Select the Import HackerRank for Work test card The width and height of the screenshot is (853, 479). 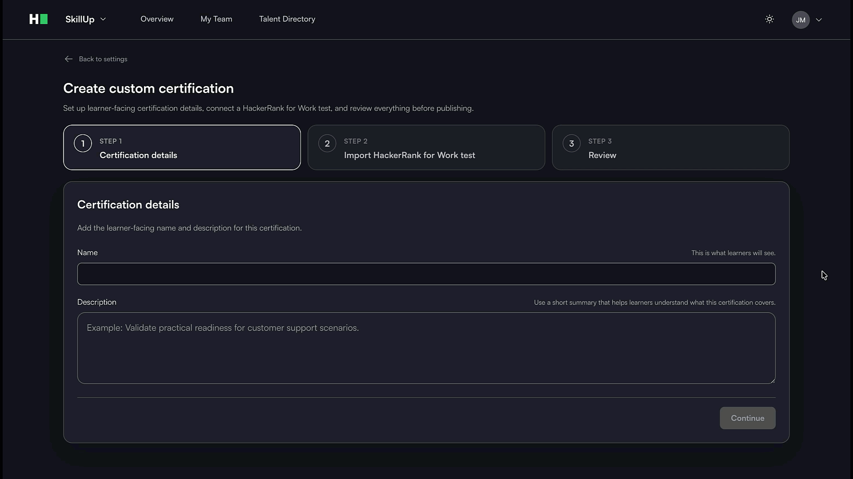pos(426,148)
